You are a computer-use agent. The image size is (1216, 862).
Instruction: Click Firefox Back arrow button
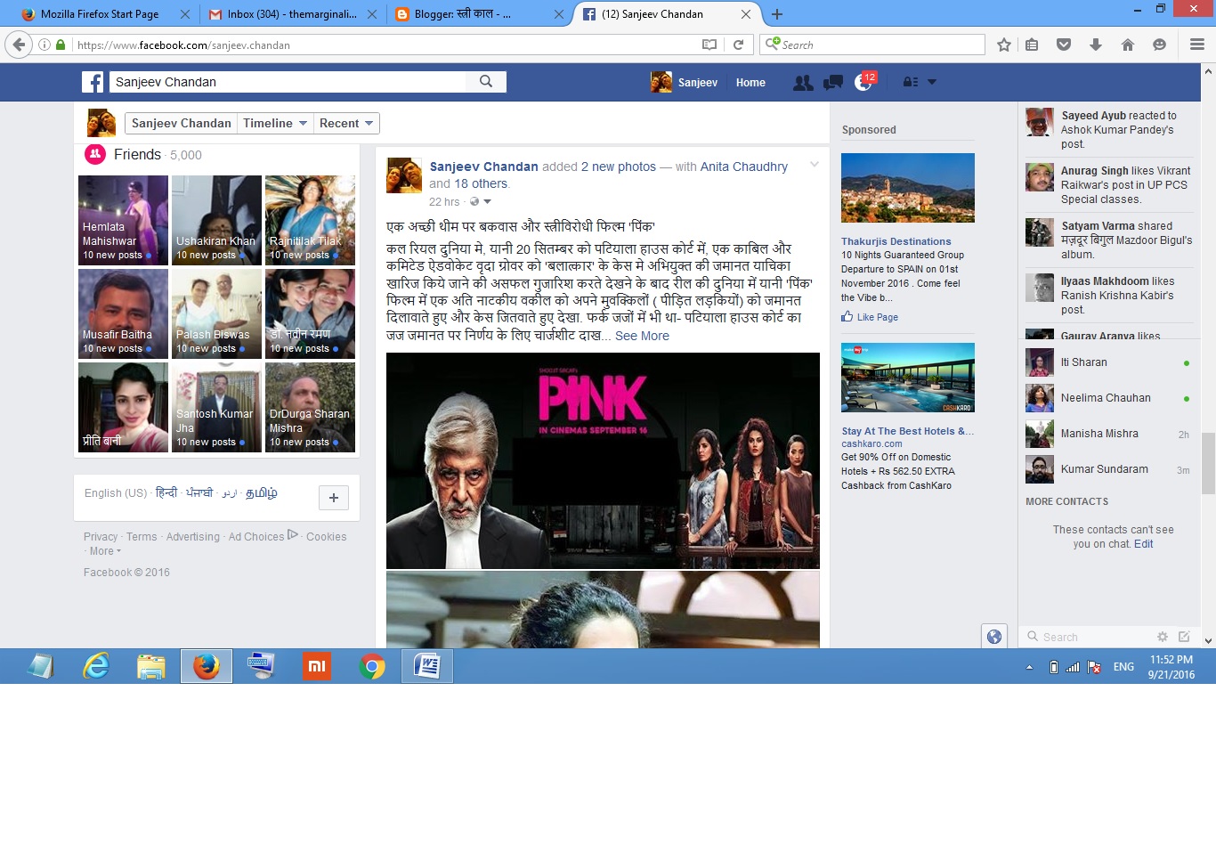[18, 45]
